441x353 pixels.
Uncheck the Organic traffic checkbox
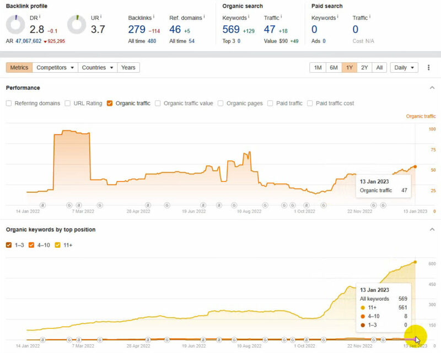(x=110, y=103)
